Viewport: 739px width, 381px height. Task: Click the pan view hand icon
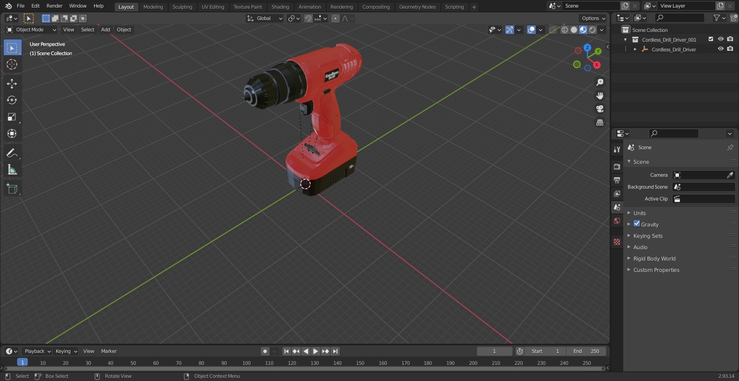pyautogui.click(x=599, y=96)
